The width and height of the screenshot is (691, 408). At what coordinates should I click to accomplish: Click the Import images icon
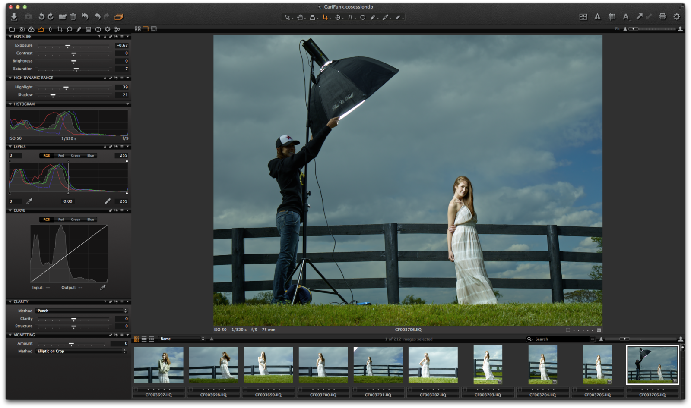click(x=13, y=17)
